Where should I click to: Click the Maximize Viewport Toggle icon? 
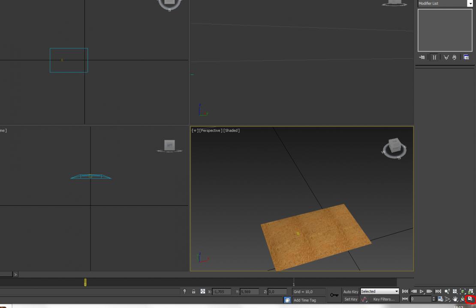click(x=470, y=299)
